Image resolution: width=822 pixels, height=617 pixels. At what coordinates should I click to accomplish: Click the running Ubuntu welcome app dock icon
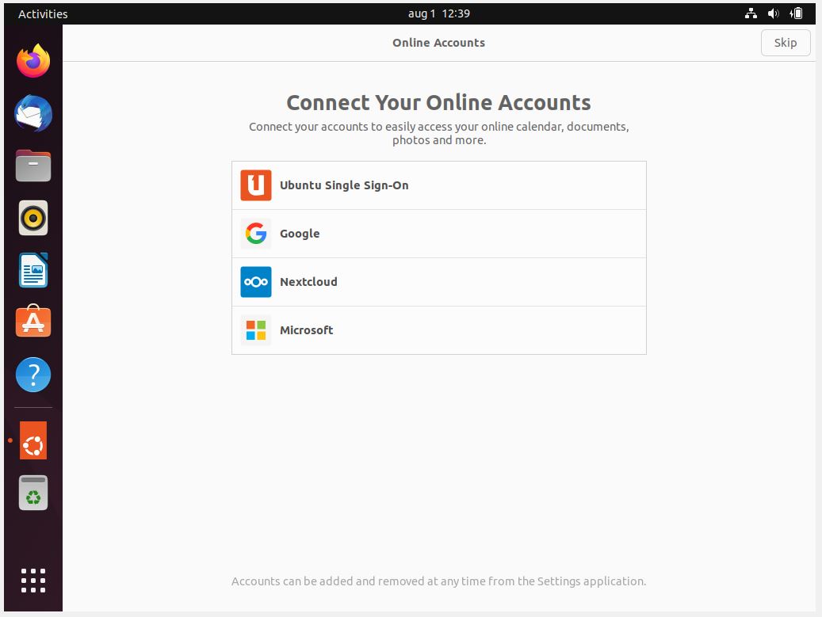pos(33,440)
